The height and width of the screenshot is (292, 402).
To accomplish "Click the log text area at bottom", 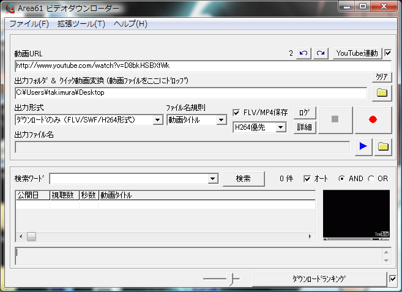I will pos(199,256).
